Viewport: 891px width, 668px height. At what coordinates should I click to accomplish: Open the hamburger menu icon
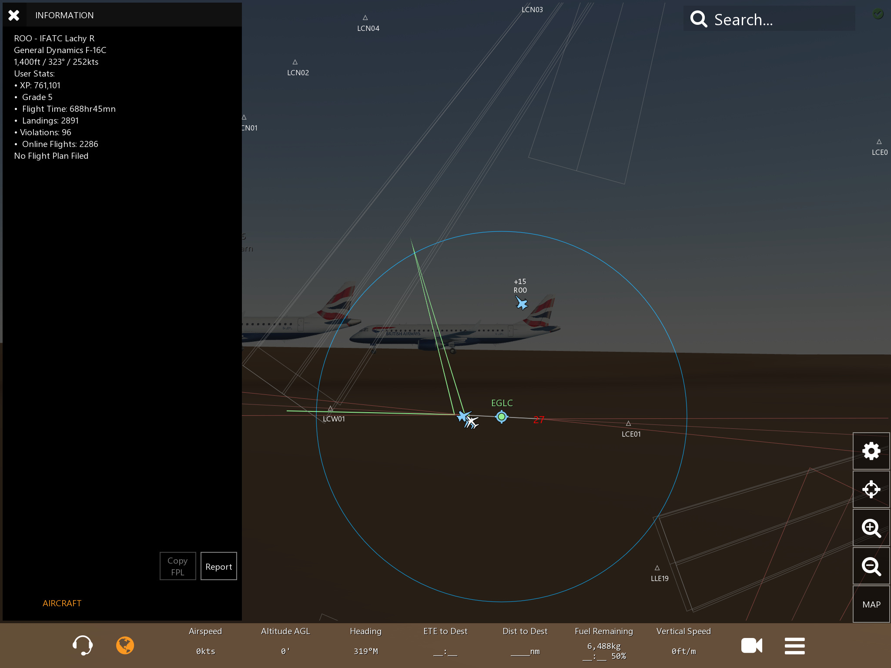(x=794, y=645)
